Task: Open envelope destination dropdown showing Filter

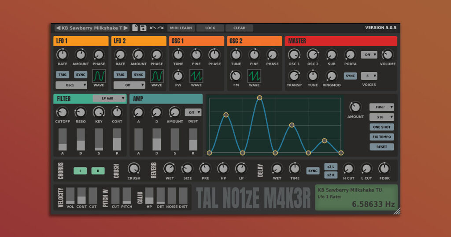Action: (x=382, y=107)
